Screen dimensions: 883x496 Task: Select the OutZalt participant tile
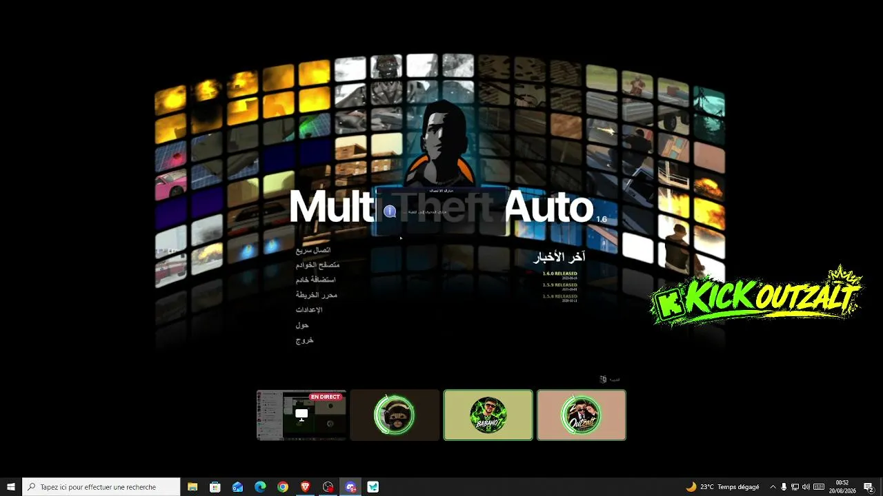pos(582,415)
